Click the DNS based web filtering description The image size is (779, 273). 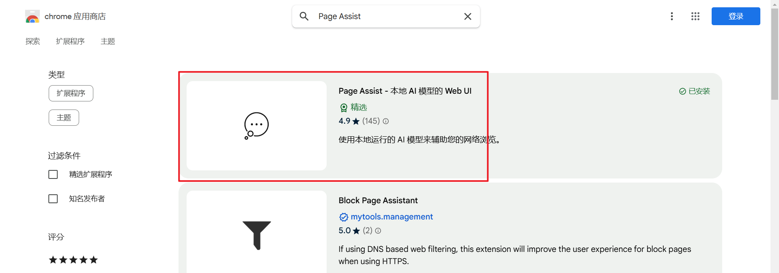point(515,255)
